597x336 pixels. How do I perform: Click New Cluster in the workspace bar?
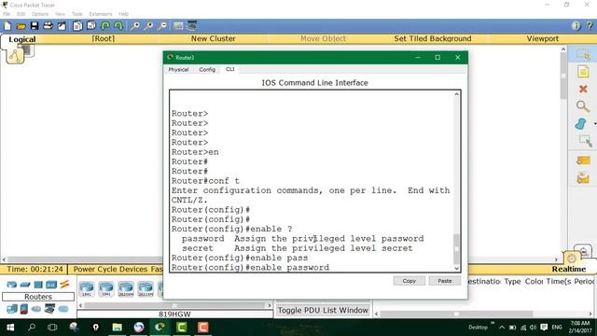[x=214, y=38]
